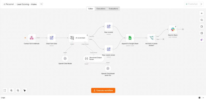This screenshot has height=100, width=206.
Task: Fit workflow to view
Action: [5, 90]
